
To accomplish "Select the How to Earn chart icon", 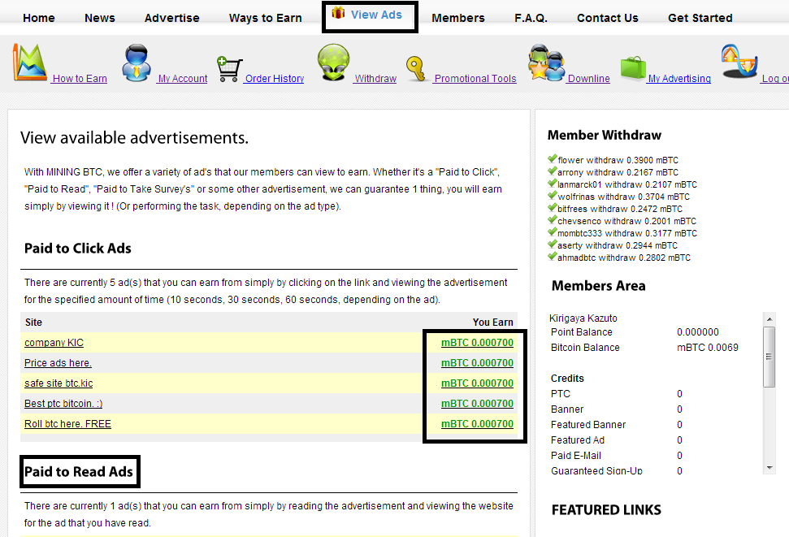I will tap(28, 61).
